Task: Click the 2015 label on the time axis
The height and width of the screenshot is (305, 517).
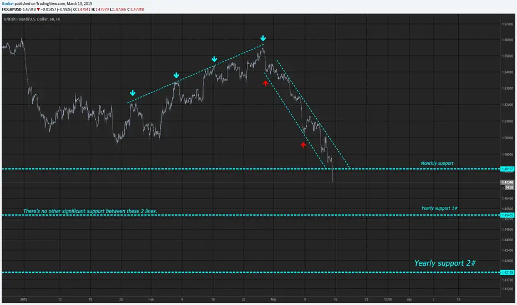Action: pyautogui.click(x=24, y=299)
